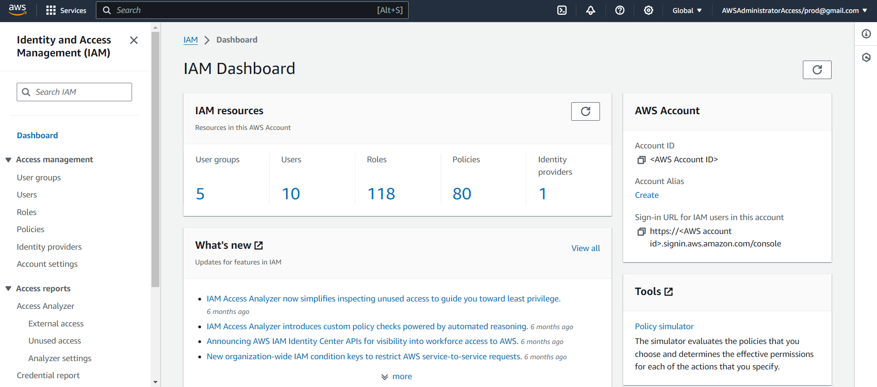Click the AWS logo home icon
The width and height of the screenshot is (877, 387).
pyautogui.click(x=17, y=10)
